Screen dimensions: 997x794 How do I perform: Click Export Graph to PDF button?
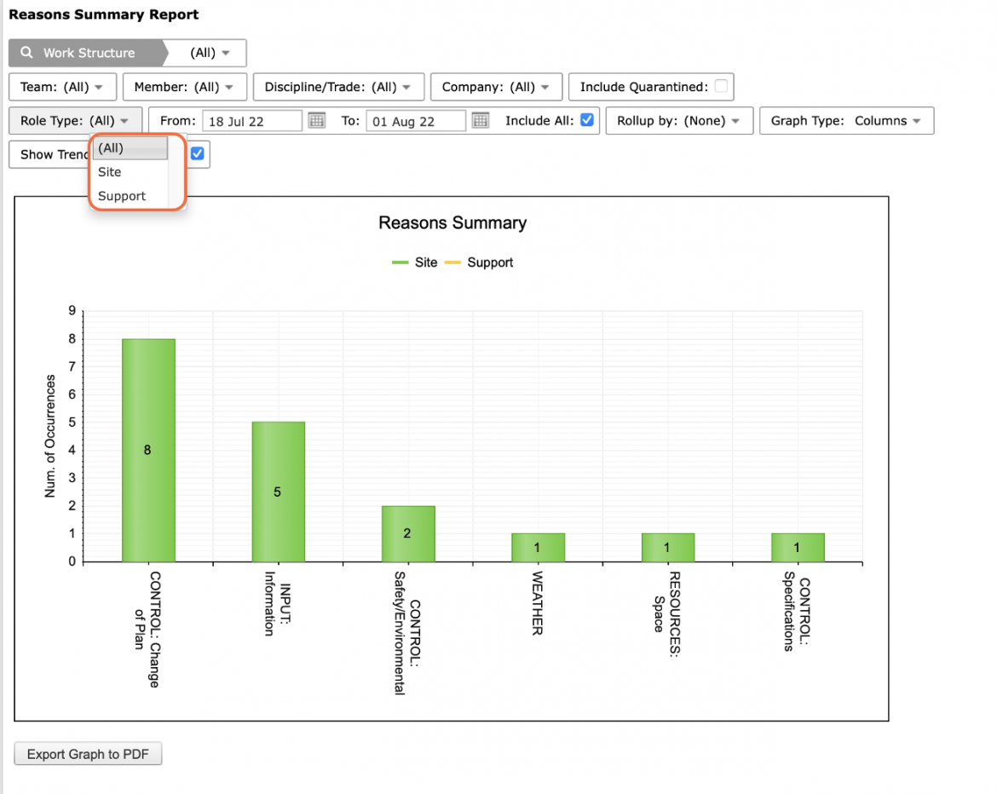88,754
